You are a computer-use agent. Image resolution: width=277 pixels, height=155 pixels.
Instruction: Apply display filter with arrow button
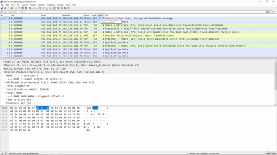coord(268,12)
